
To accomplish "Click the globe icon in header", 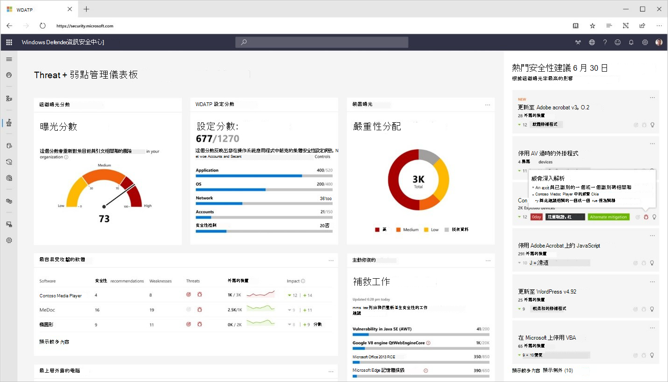I will 592,42.
